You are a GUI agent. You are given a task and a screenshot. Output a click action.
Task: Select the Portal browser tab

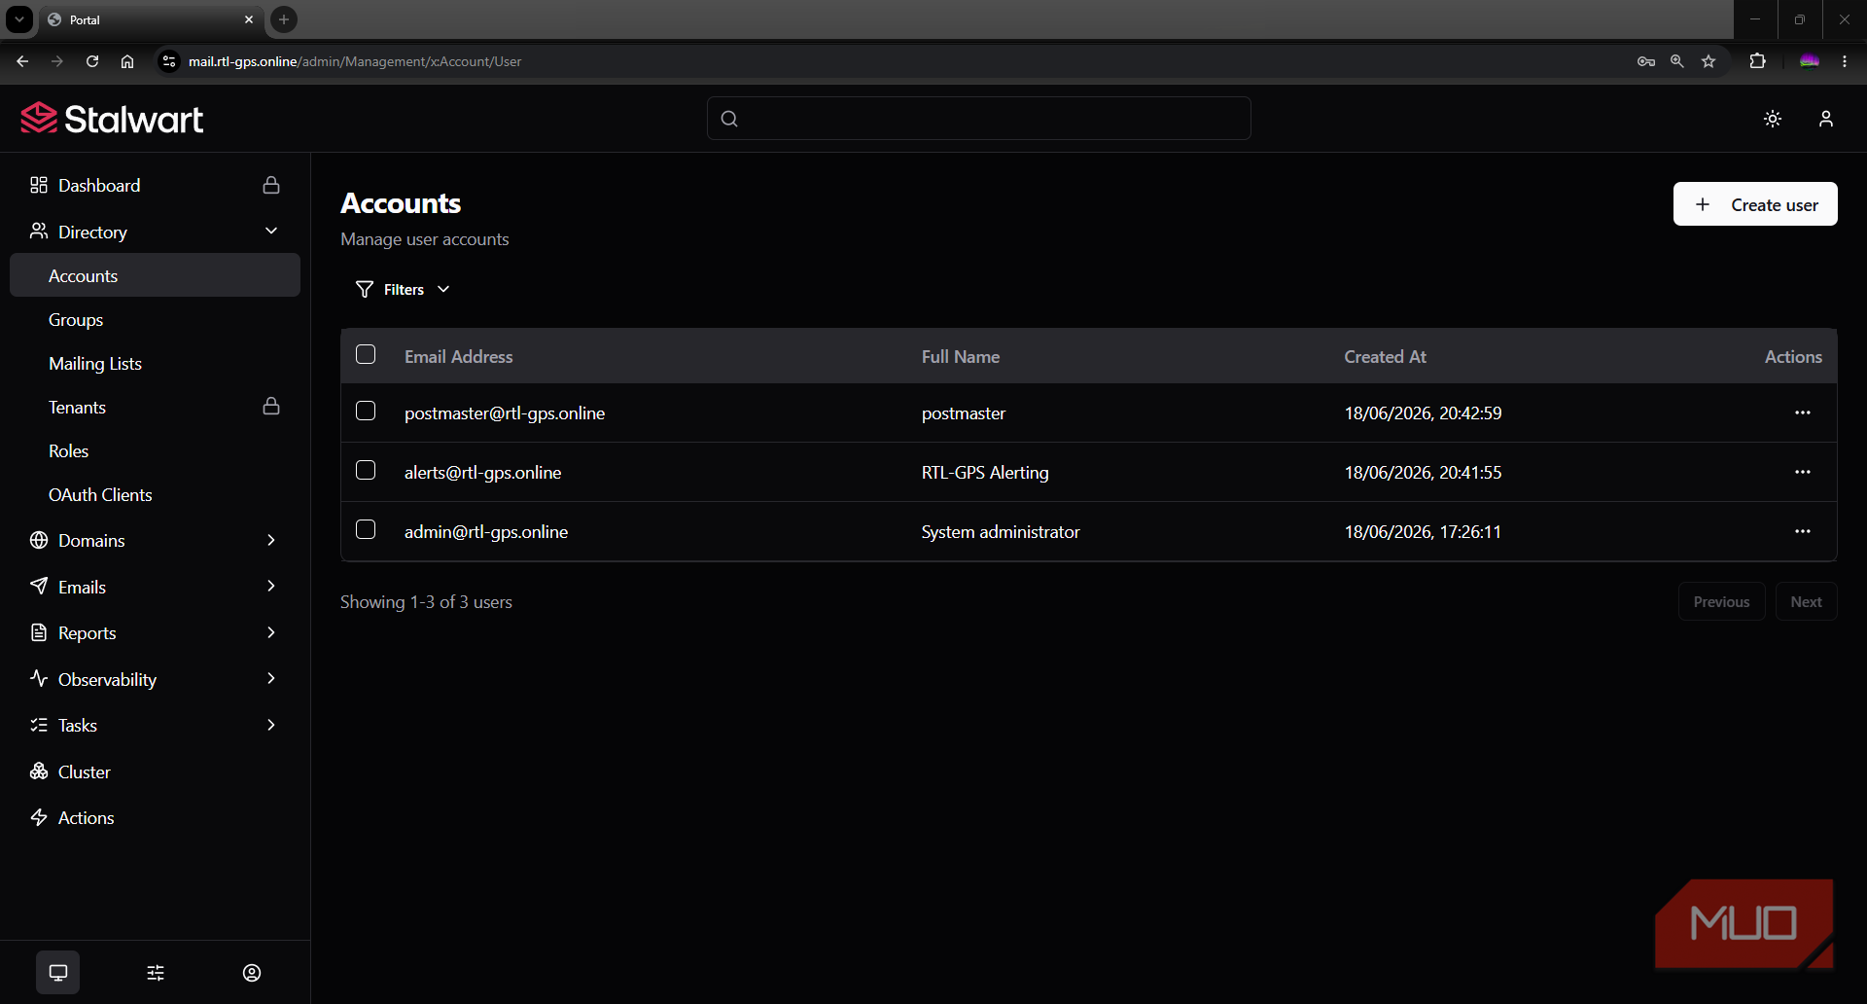click(151, 19)
